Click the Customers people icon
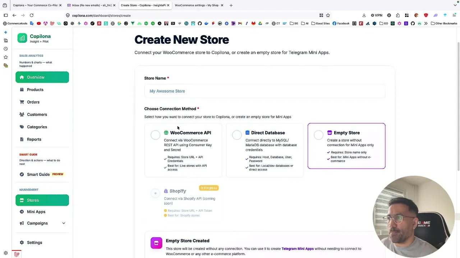 point(22,114)
